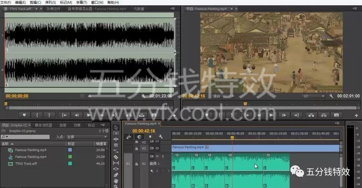Toggle Snap in the timeline

(x=139, y=137)
